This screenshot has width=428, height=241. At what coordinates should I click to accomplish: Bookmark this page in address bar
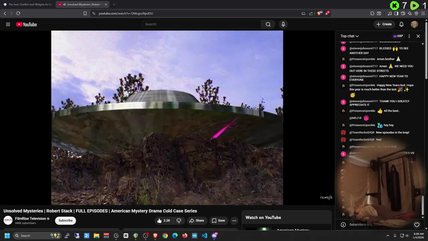coord(85,13)
